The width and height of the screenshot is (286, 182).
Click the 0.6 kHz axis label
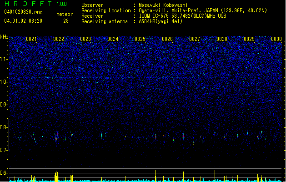pyautogui.click(x=4, y=173)
